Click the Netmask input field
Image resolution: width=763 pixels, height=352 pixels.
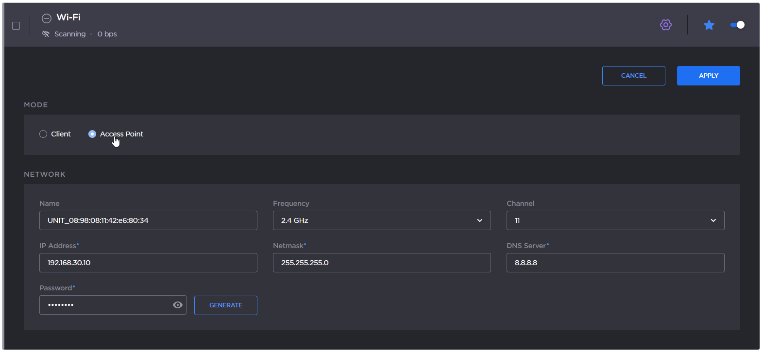(x=381, y=263)
